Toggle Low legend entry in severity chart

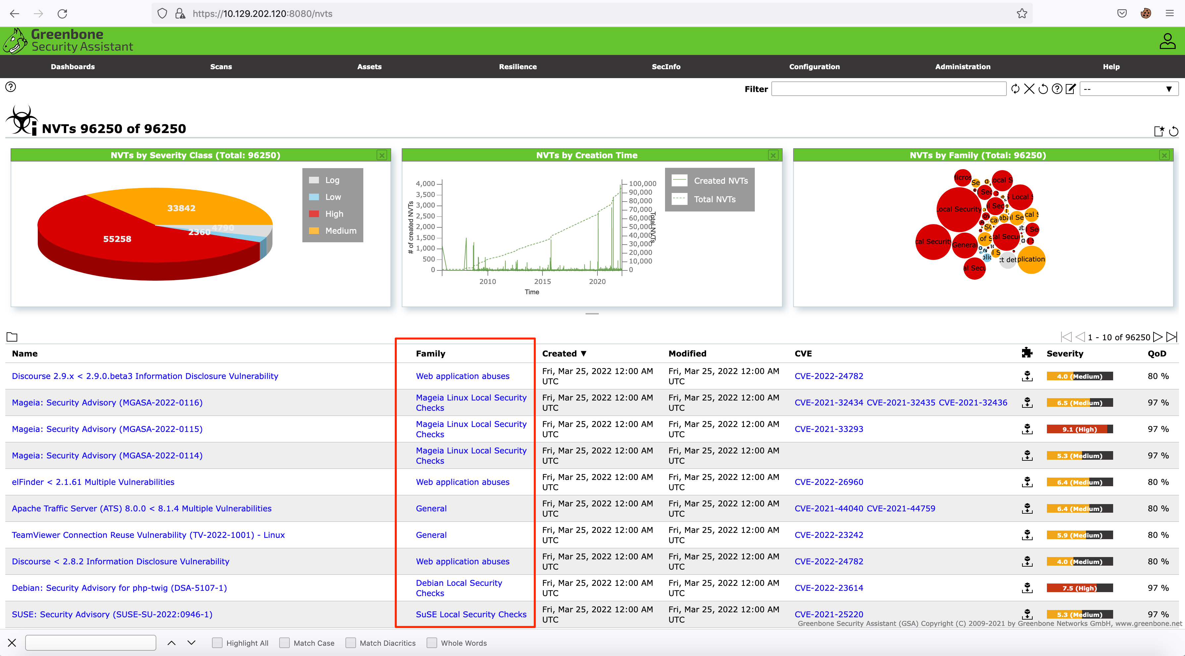(325, 197)
